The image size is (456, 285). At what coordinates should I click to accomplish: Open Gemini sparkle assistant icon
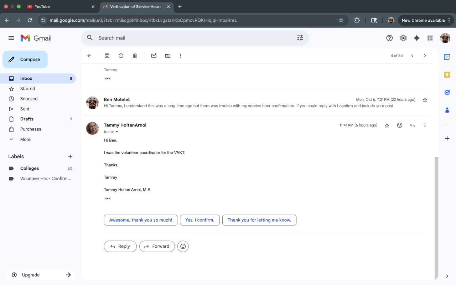pyautogui.click(x=416, y=38)
